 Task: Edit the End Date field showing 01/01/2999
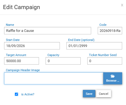pos(94,46)
